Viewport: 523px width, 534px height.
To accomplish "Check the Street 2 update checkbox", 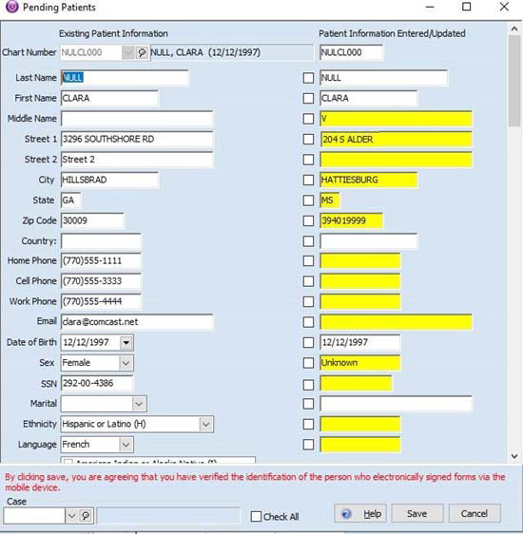I will pyautogui.click(x=308, y=160).
